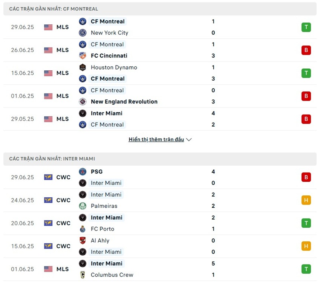Open FC Cincinnati team name link
320x282 pixels.
click(x=109, y=56)
